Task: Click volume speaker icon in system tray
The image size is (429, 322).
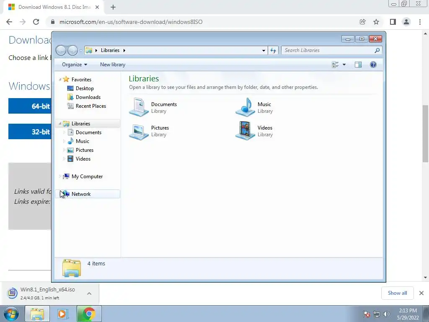Action: (386, 314)
